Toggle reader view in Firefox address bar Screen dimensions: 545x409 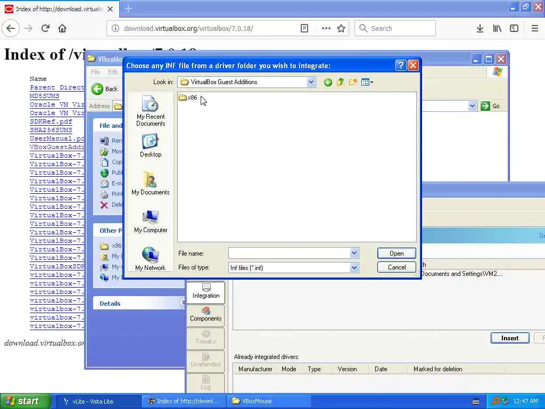[x=304, y=28]
